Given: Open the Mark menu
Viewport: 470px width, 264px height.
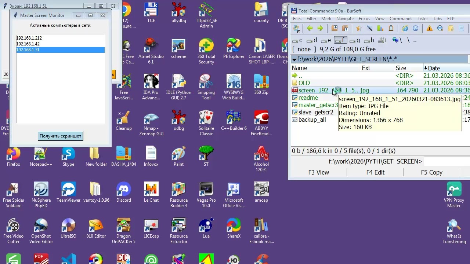Looking at the screenshot, I should [326, 19].
